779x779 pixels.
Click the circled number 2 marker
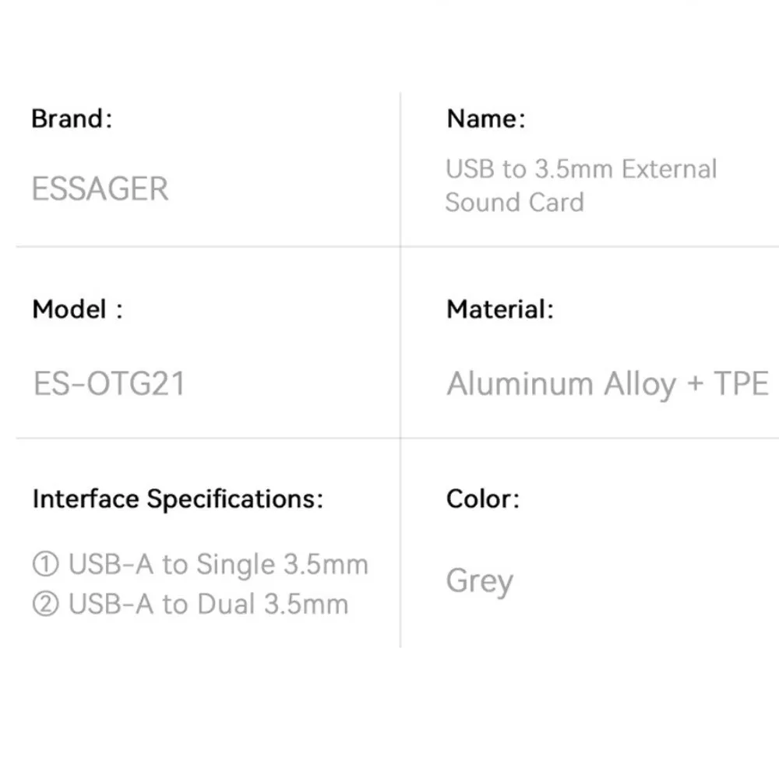(46, 605)
